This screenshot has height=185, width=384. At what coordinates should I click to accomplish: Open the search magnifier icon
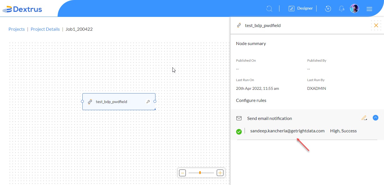pos(269,9)
